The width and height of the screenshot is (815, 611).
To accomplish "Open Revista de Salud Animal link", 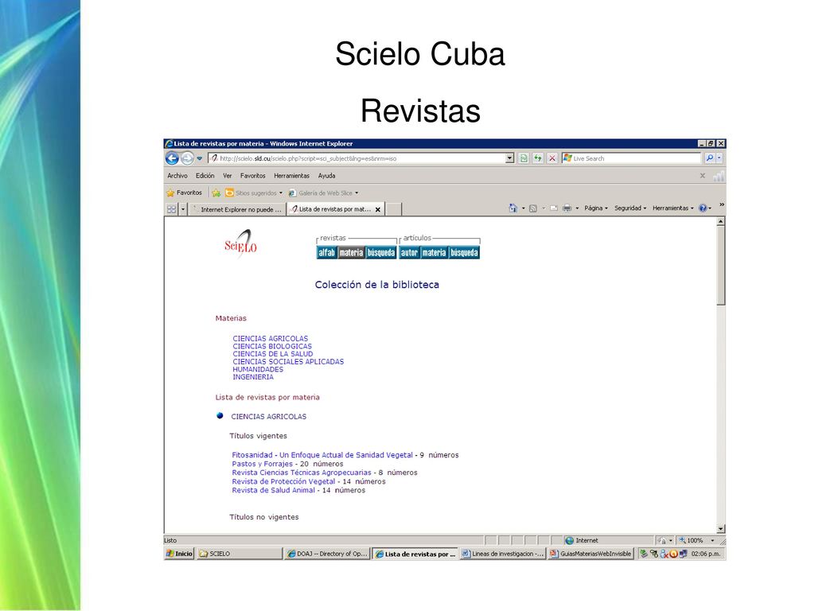I will (x=274, y=490).
